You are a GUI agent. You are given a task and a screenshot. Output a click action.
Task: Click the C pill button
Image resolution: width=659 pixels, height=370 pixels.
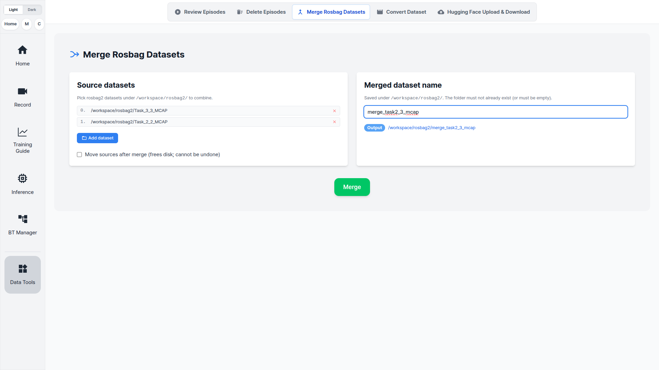click(x=39, y=24)
